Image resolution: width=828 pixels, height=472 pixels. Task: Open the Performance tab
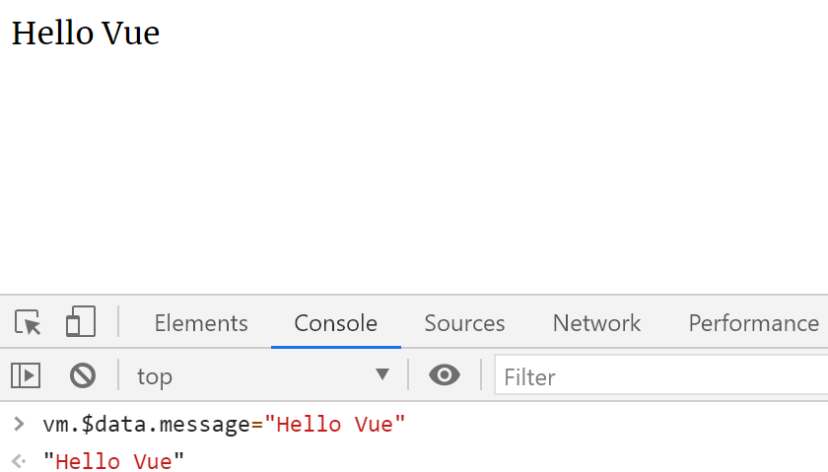753,323
